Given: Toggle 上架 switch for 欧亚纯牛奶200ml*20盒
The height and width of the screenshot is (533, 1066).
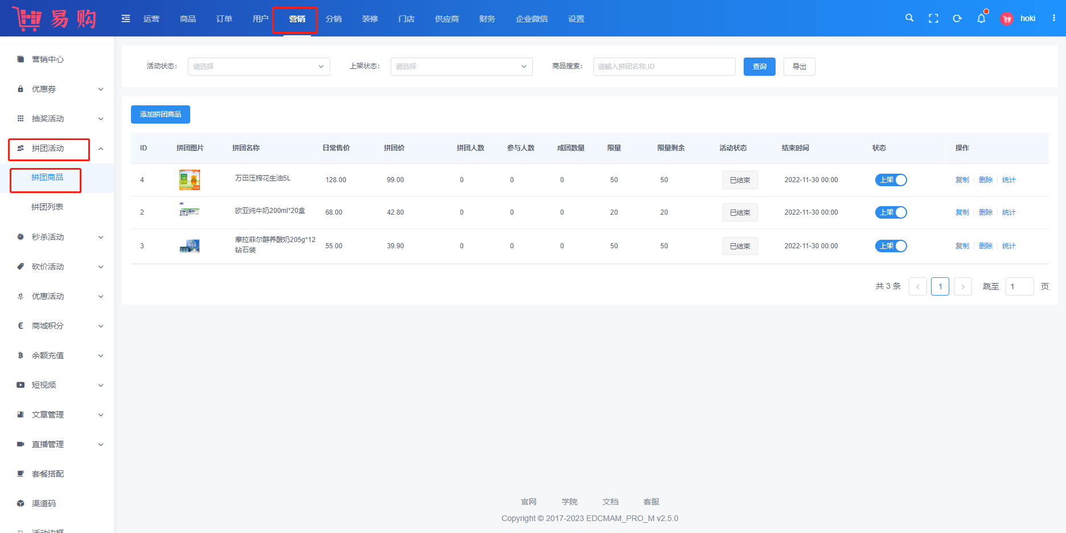Looking at the screenshot, I should [891, 212].
